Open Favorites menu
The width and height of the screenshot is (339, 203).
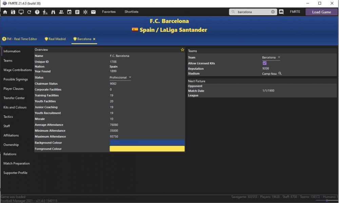click(x=109, y=12)
